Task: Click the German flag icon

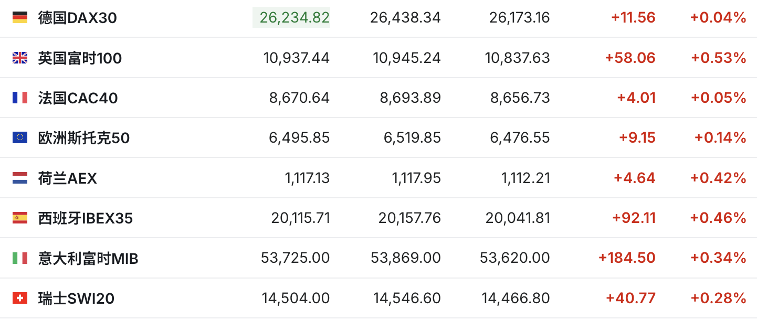Action: (20, 17)
